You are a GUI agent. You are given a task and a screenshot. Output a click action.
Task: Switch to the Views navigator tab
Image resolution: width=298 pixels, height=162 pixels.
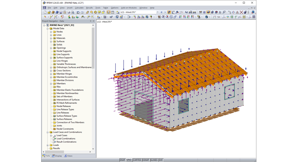click(x=68, y=156)
